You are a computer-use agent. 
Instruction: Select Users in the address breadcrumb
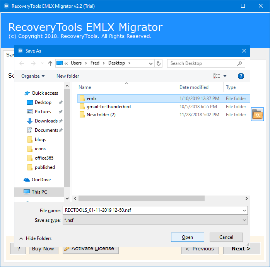[76, 63]
